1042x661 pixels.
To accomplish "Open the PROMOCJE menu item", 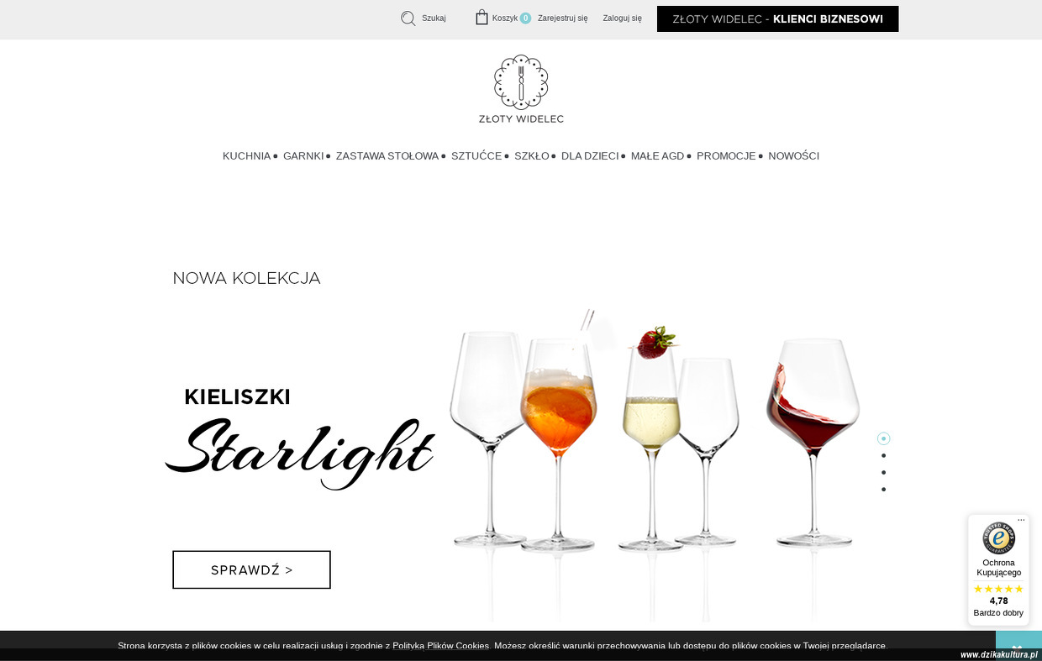I will pyautogui.click(x=726, y=156).
